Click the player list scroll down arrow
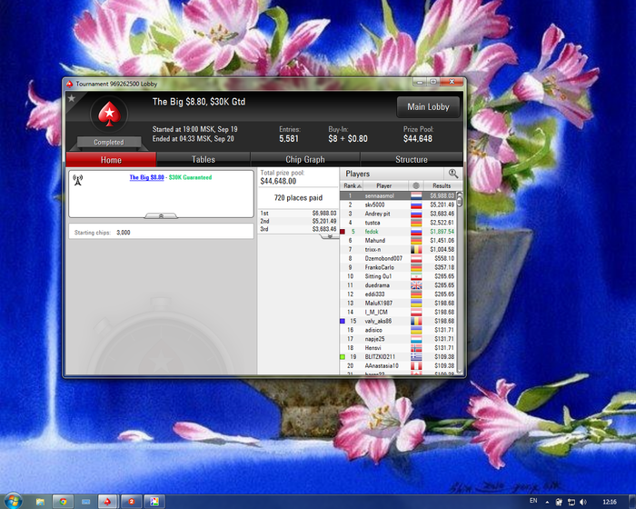 click(x=459, y=370)
